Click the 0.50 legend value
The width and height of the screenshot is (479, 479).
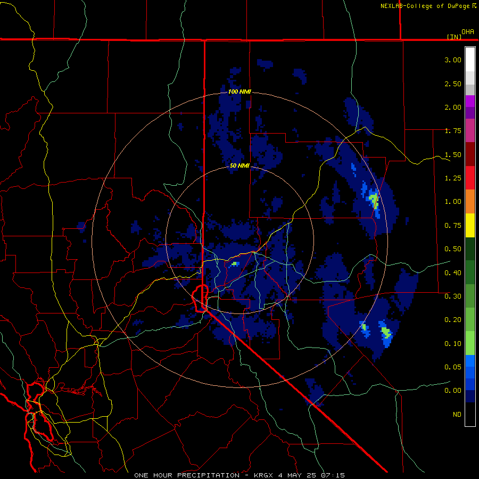pyautogui.click(x=453, y=249)
